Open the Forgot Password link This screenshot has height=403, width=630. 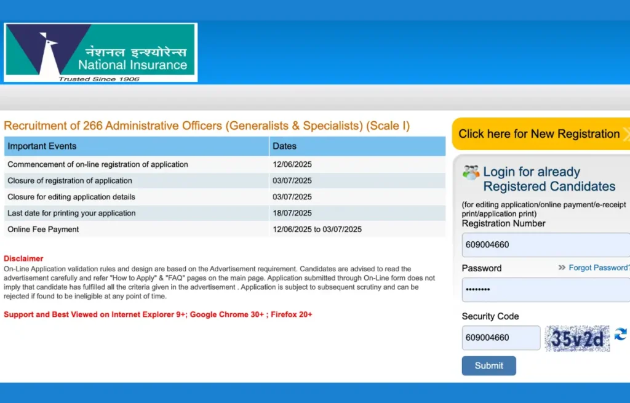tap(599, 268)
